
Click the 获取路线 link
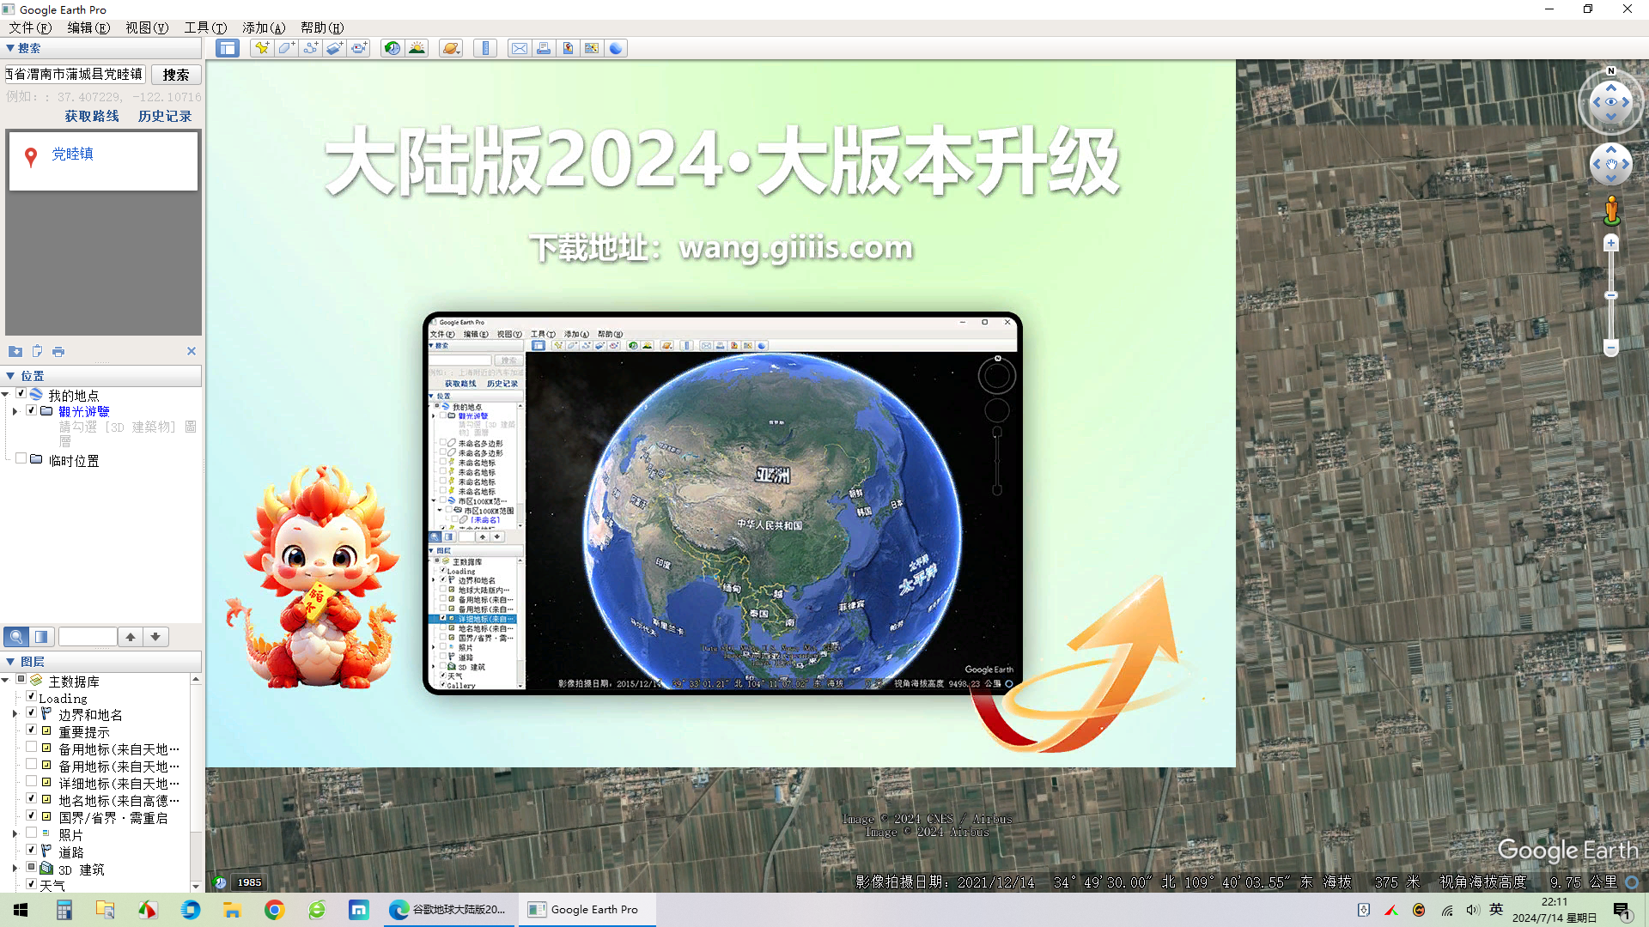click(x=92, y=116)
